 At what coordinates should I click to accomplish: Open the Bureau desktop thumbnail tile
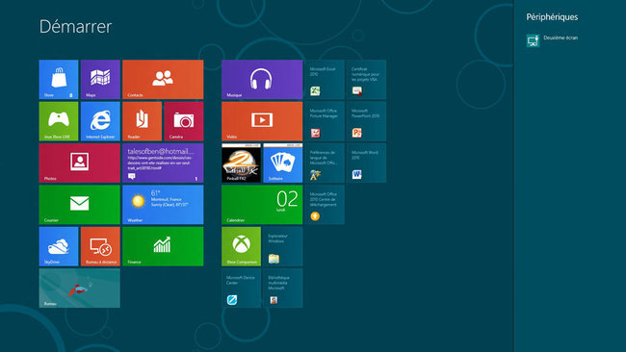79,288
